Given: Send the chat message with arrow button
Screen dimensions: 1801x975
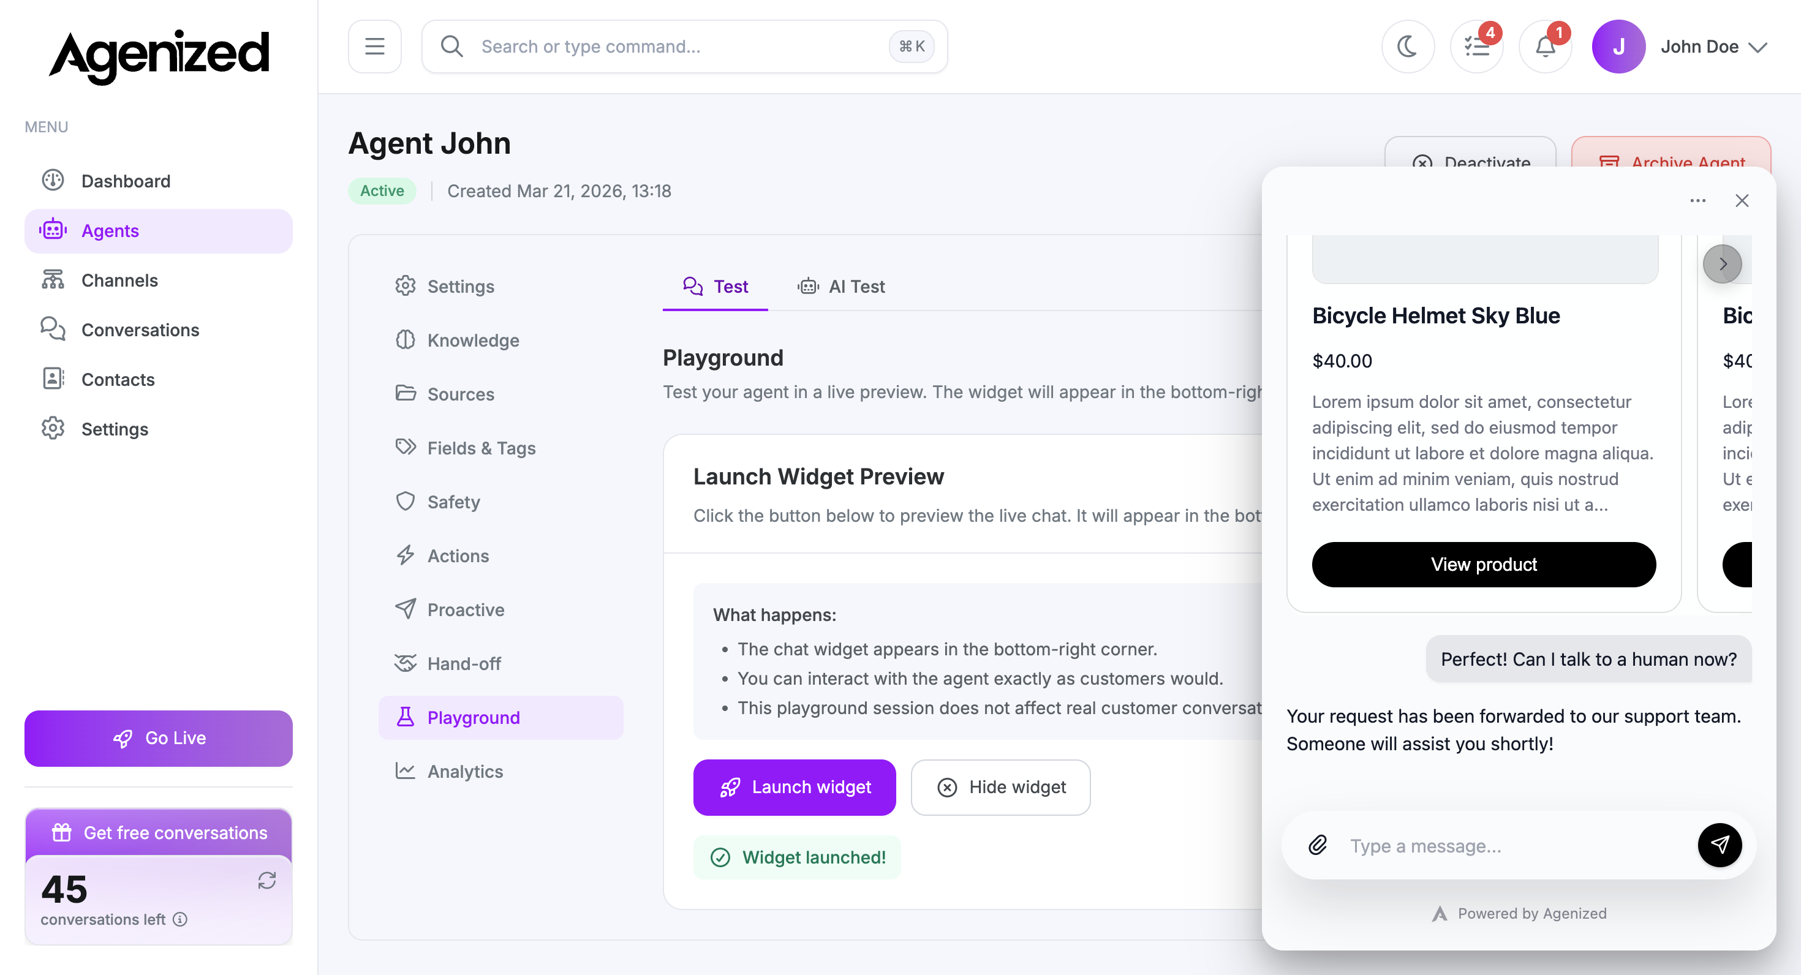Looking at the screenshot, I should (1719, 845).
